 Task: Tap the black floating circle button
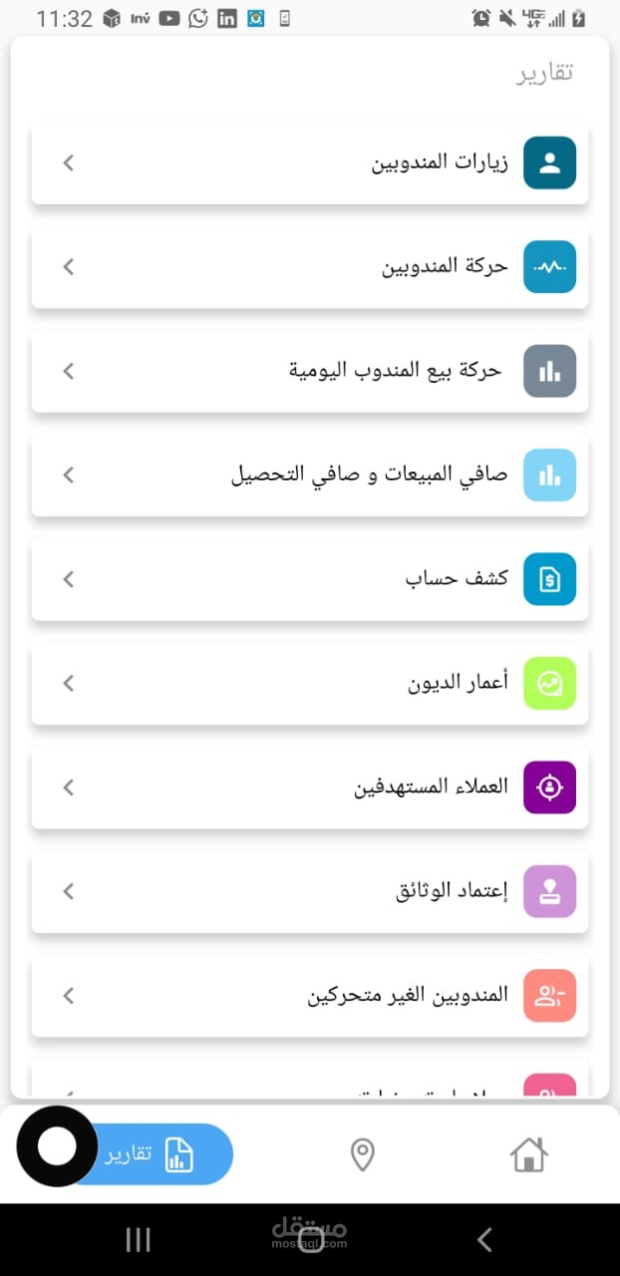(57, 1146)
